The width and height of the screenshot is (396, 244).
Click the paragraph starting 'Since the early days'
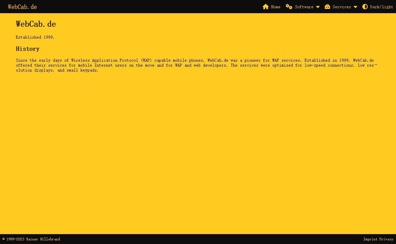coord(196,65)
